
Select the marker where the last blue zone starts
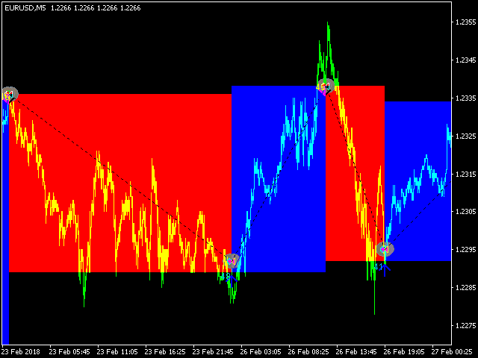(385, 249)
